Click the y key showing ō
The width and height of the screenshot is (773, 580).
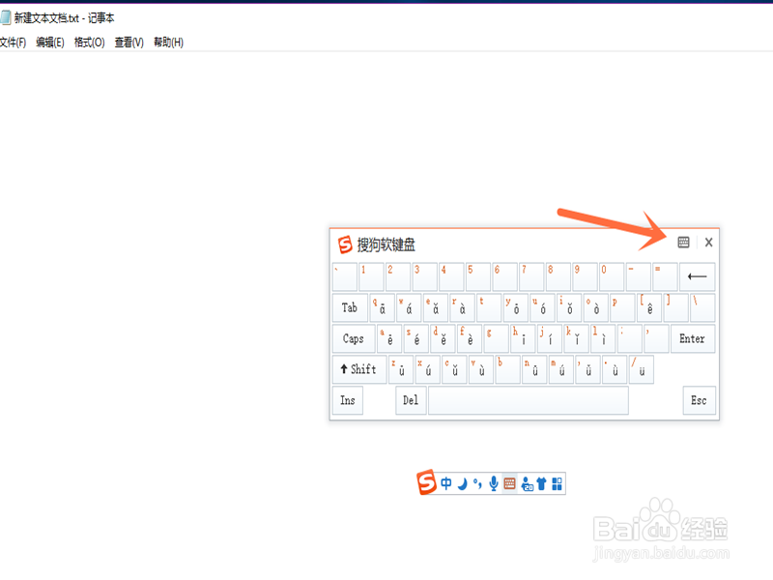click(516, 307)
